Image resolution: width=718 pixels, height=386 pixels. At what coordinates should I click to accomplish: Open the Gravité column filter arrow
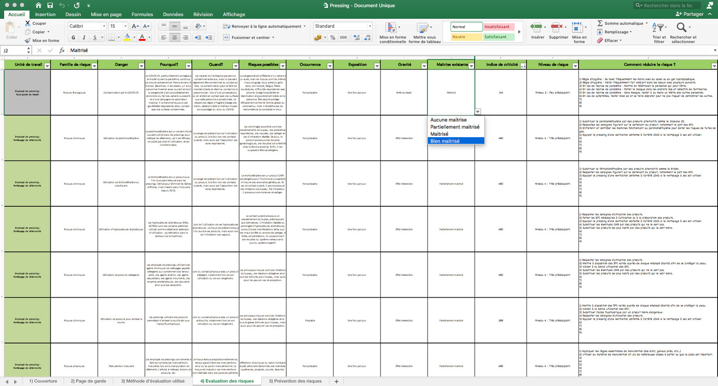click(424, 66)
